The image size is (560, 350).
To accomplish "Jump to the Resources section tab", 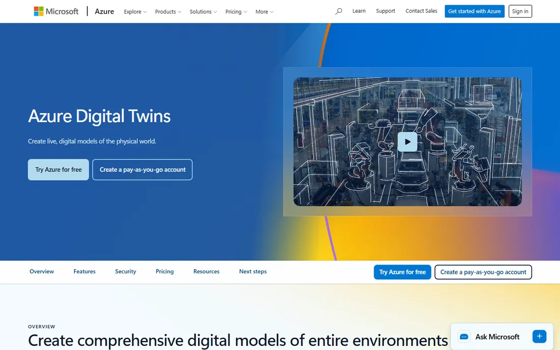I will tap(206, 272).
